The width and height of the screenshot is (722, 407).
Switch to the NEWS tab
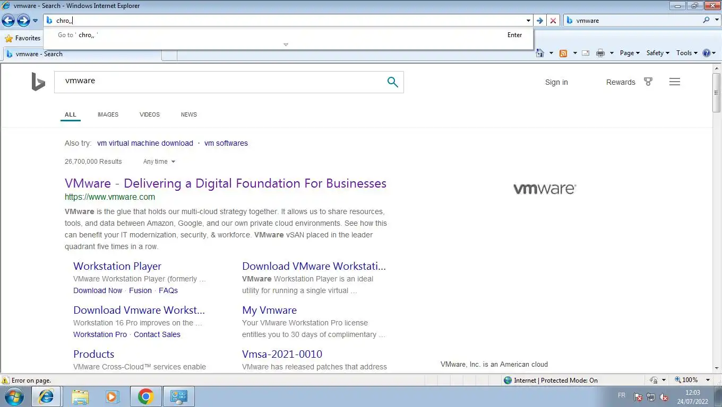(x=189, y=114)
